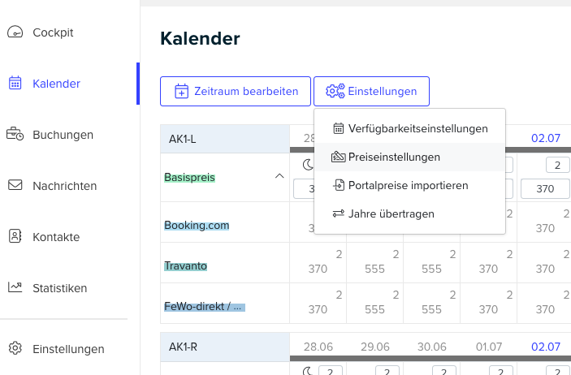571x375 pixels.
Task: Click the Kalender icon in sidebar
Action: click(x=15, y=83)
